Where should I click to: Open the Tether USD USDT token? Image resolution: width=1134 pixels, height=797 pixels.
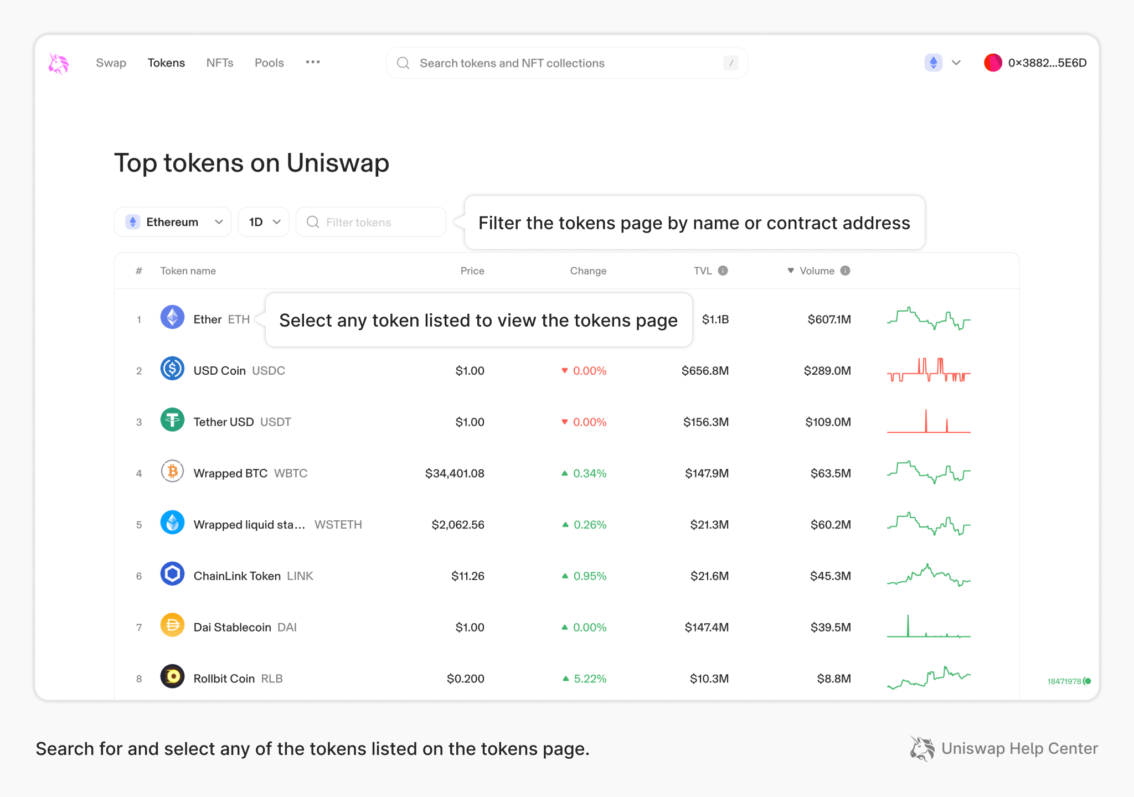pyautogui.click(x=242, y=422)
